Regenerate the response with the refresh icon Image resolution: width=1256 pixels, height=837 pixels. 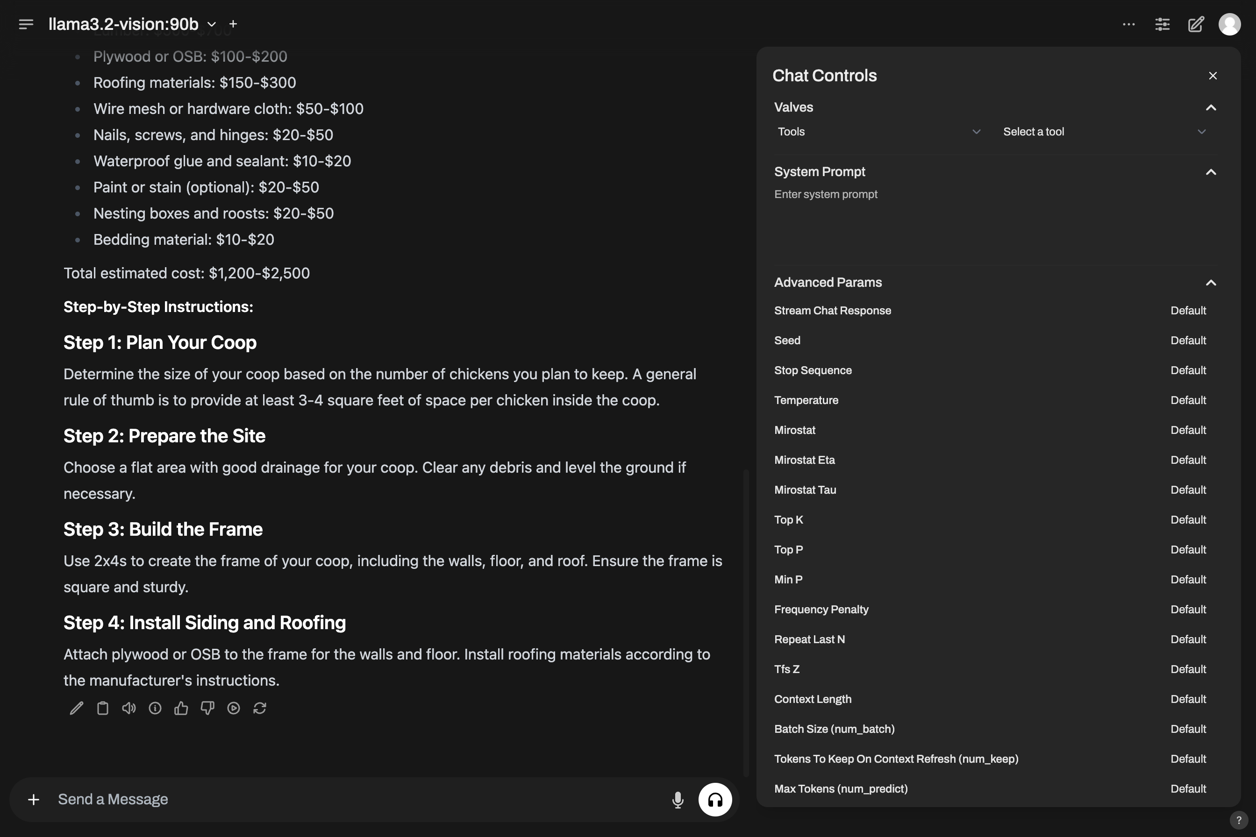click(x=259, y=708)
